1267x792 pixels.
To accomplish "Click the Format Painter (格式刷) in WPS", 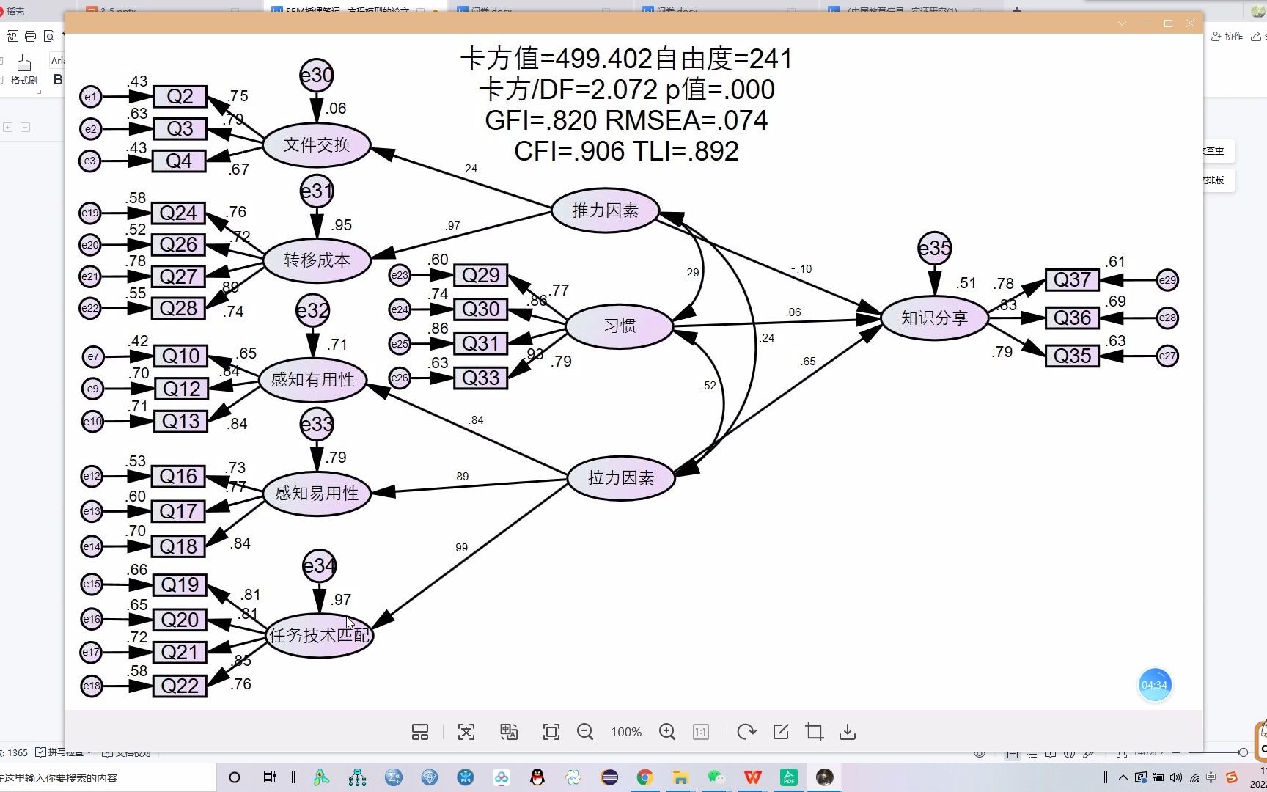I will (24, 70).
